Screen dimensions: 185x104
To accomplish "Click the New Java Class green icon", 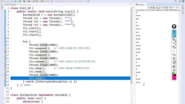I will (36, 1).
